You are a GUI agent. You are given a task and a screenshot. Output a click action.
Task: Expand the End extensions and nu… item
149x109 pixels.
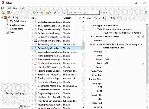[x=32, y=22]
